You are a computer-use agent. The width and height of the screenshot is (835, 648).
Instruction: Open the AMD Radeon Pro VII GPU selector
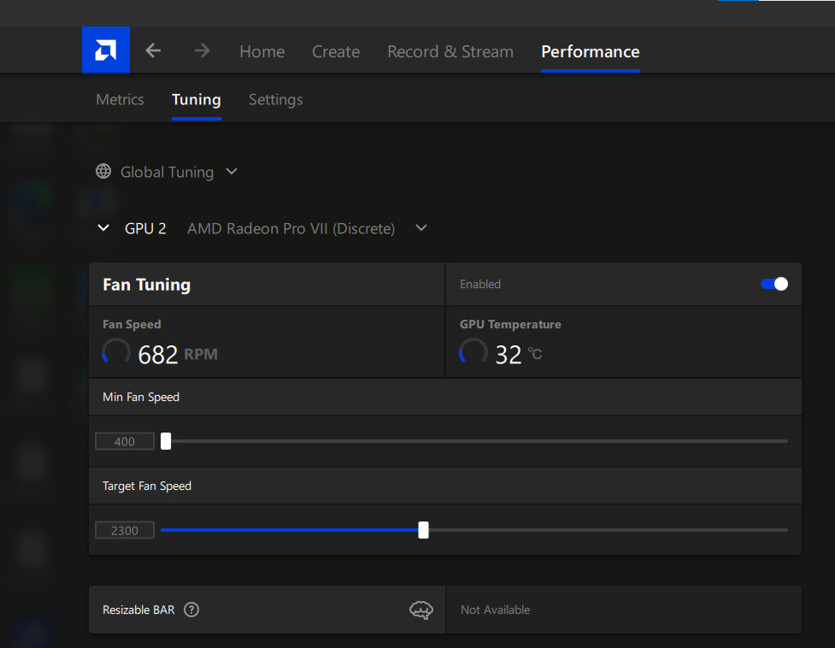click(420, 228)
